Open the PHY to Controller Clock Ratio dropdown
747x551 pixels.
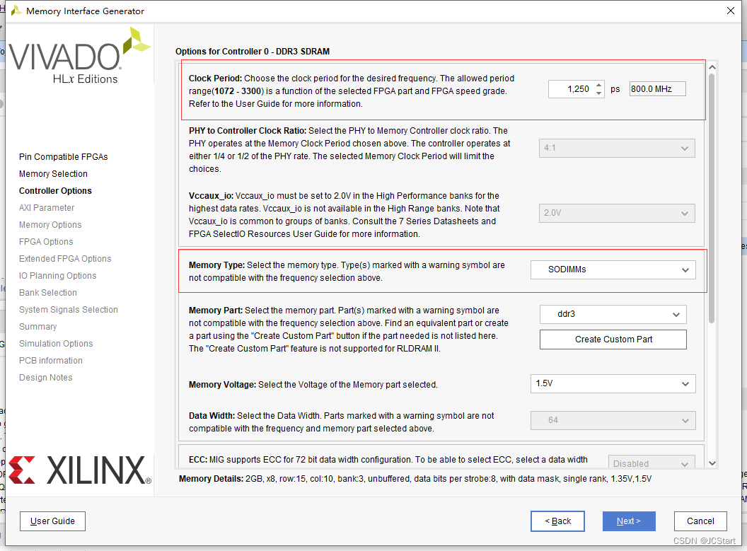click(x=616, y=148)
